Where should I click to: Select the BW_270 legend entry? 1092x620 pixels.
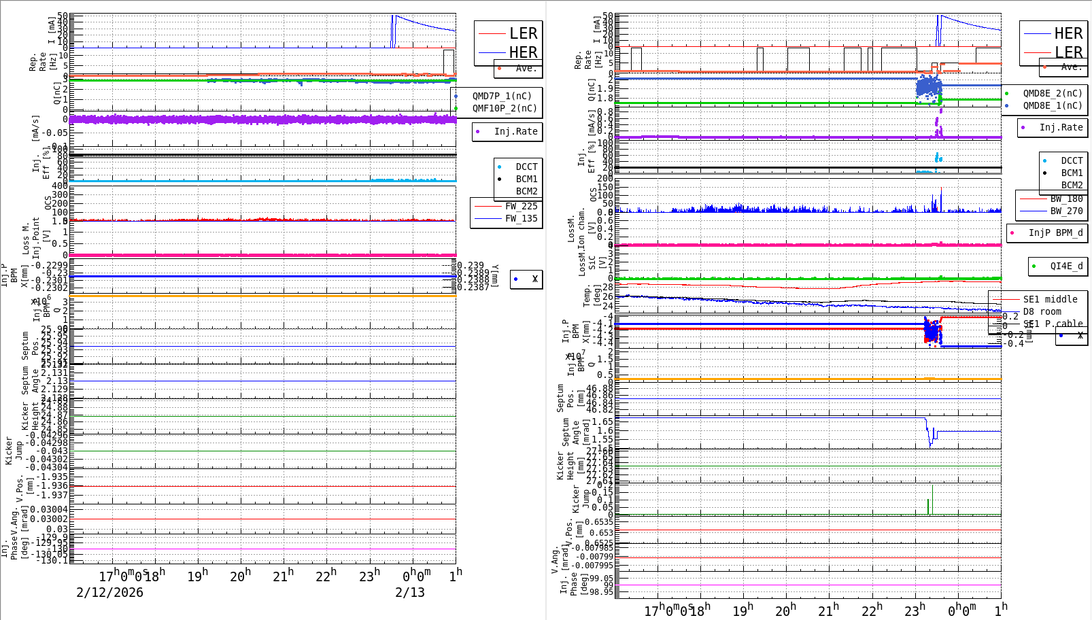(x=1066, y=211)
